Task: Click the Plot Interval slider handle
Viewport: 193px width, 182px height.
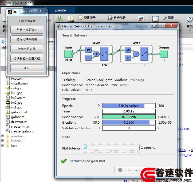Action: pos(85,147)
